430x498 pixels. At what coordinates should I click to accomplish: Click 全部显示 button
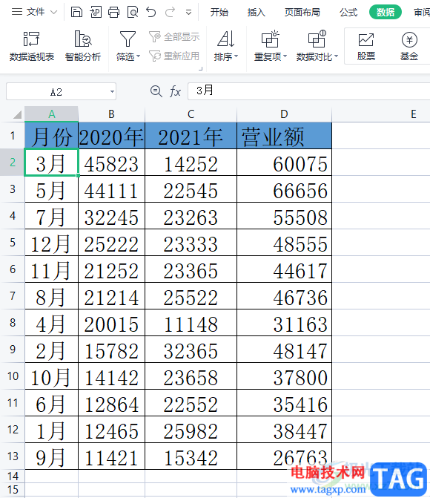(x=174, y=37)
